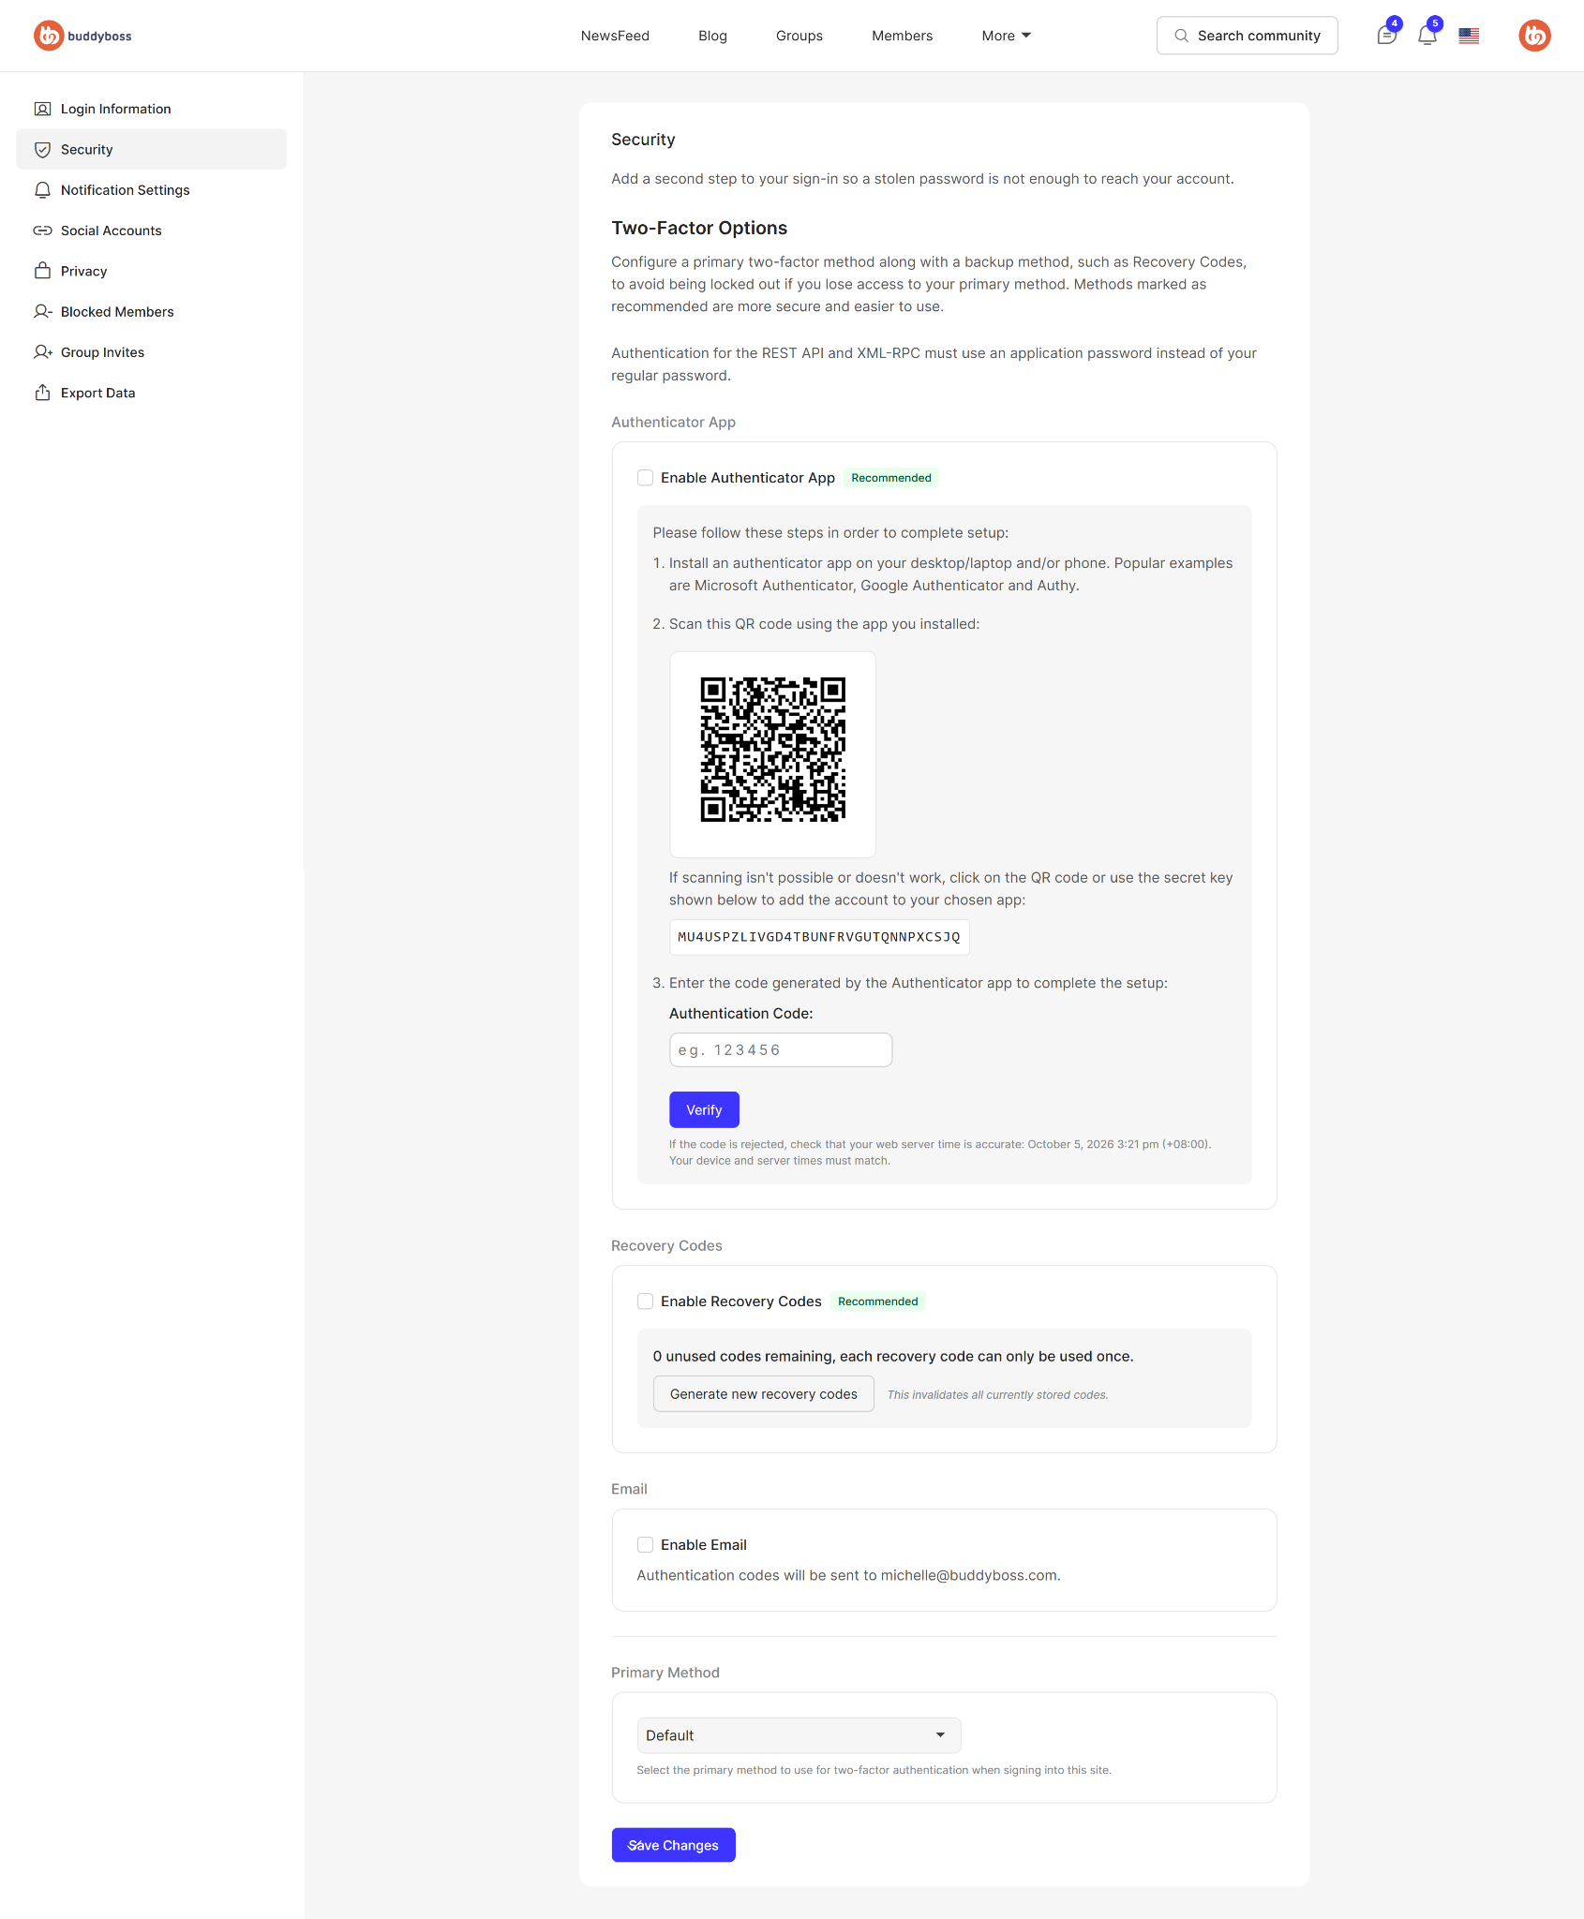Click the BuddyBoss logo in the header
The image size is (1584, 1919).
coord(82,36)
